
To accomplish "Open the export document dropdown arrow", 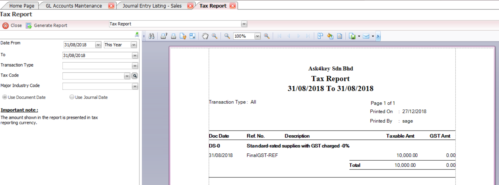I will [x=359, y=36].
